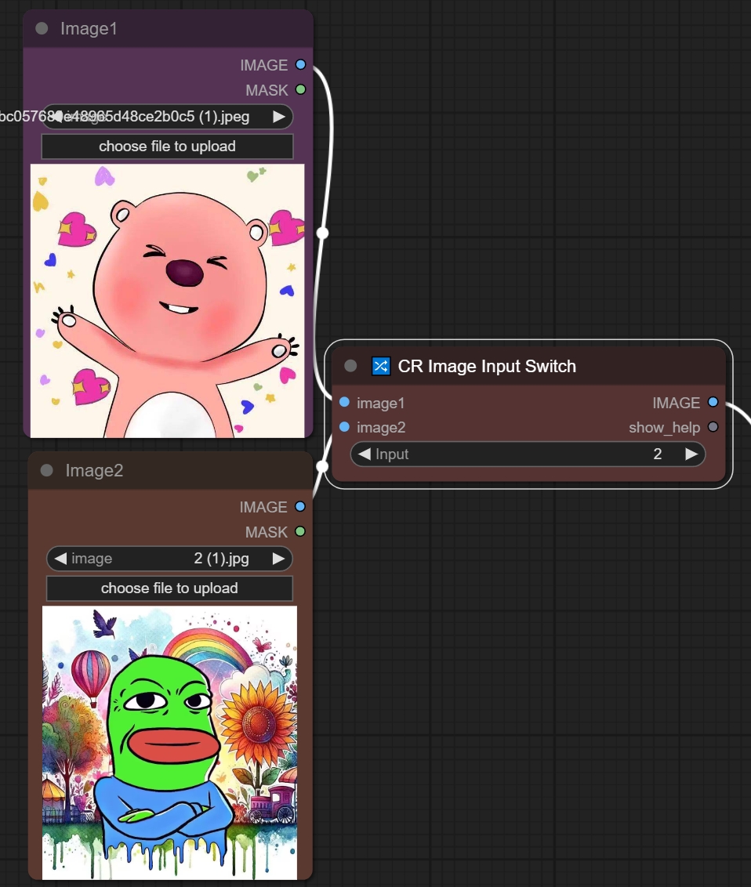The height and width of the screenshot is (887, 751).
Task: Click the CR Image Input Switch shuffle icon
Action: click(x=380, y=367)
